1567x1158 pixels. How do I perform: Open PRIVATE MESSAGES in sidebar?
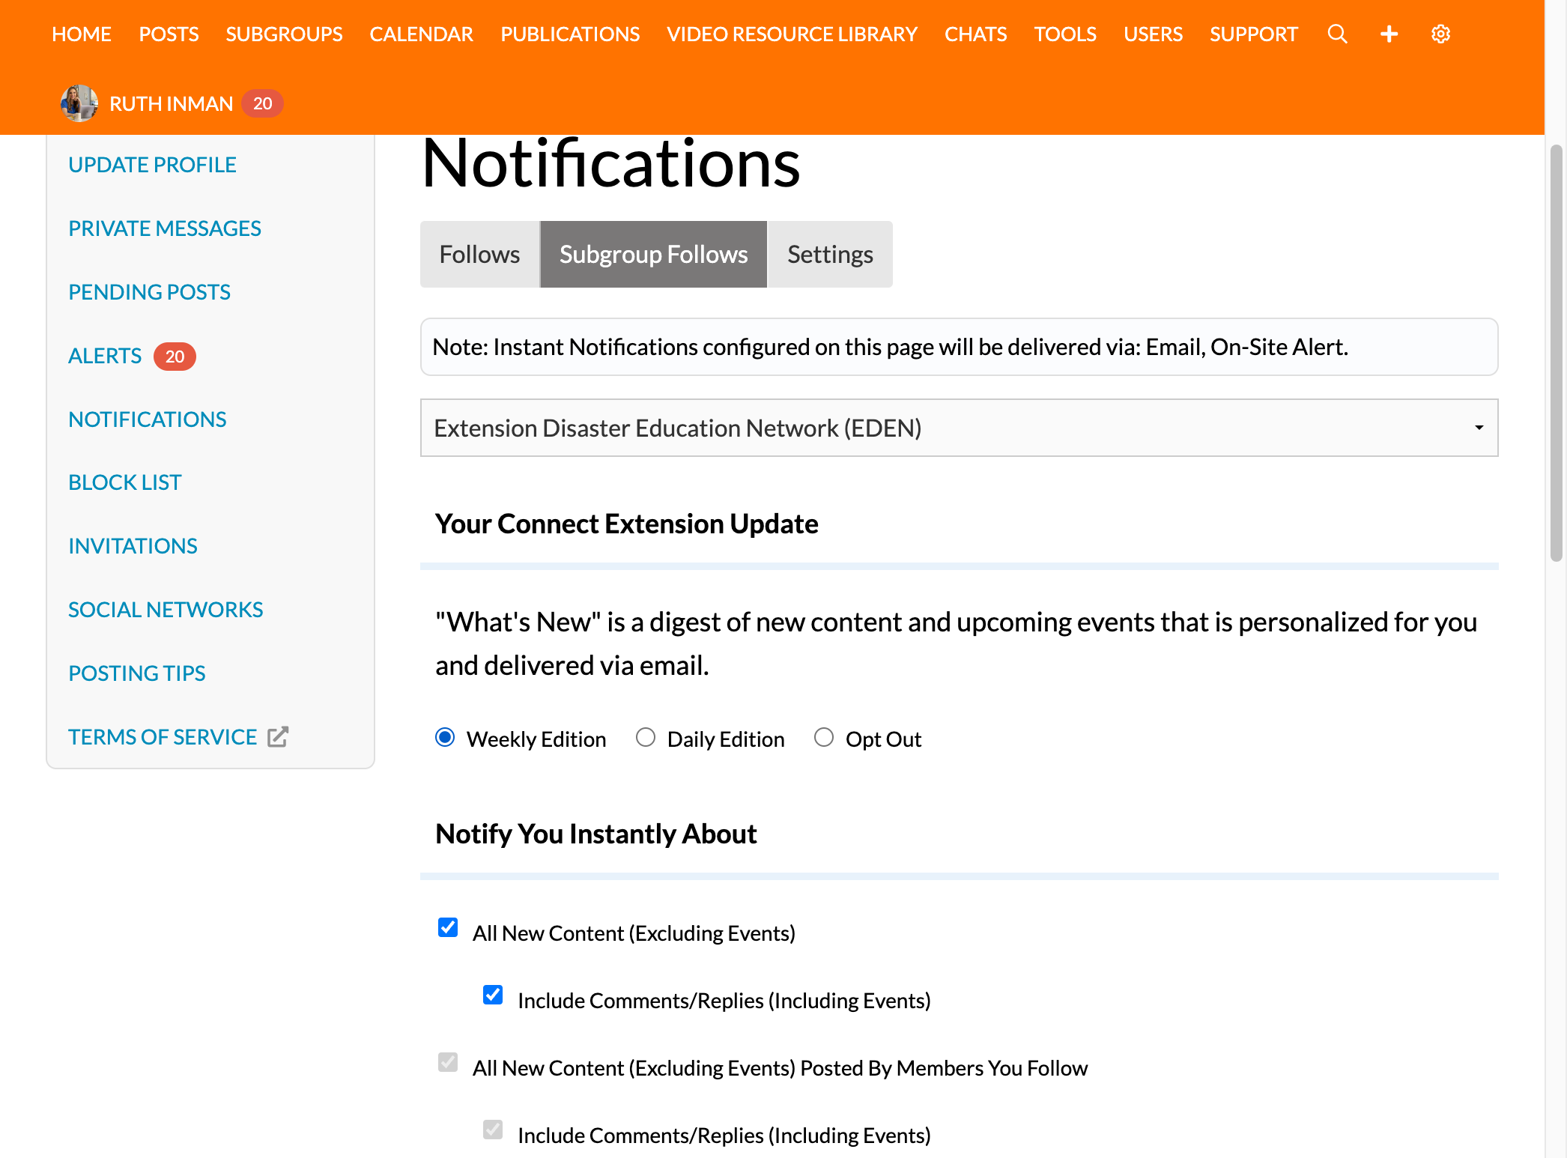click(x=165, y=228)
